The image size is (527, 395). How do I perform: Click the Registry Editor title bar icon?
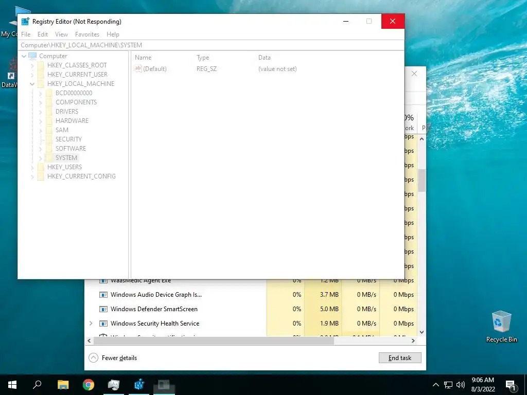point(25,22)
